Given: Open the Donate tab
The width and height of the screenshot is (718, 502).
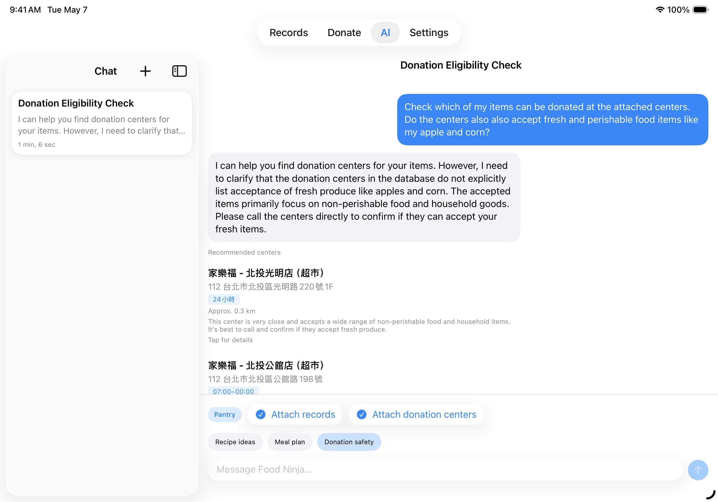Looking at the screenshot, I should click(344, 33).
